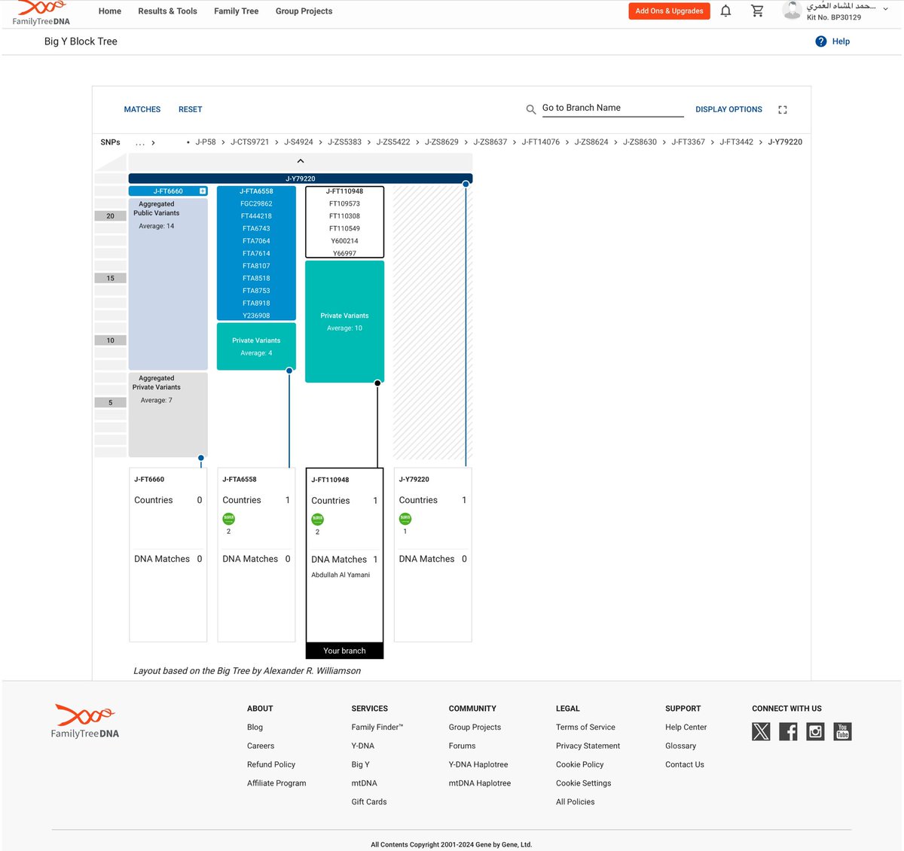This screenshot has height=851, width=904.
Task: Click the Your branch label
Action: point(344,651)
